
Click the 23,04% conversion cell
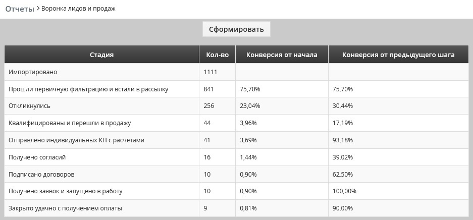[282, 106]
